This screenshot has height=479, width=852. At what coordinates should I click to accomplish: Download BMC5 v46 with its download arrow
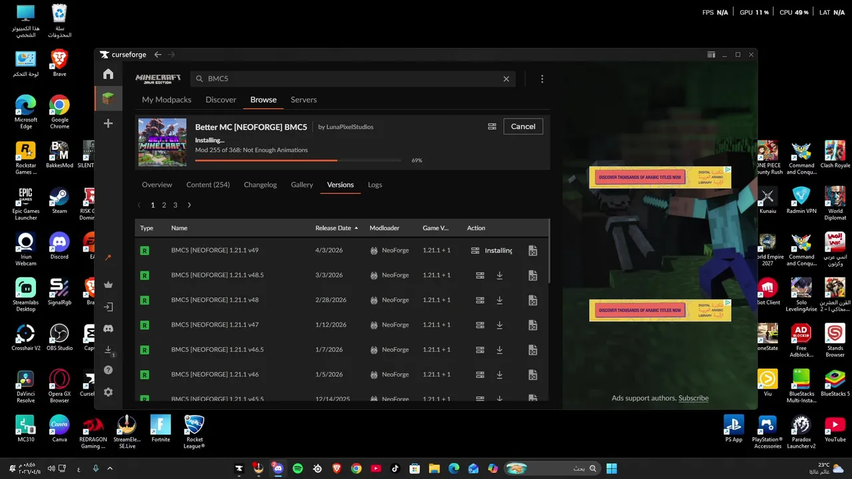click(x=499, y=375)
